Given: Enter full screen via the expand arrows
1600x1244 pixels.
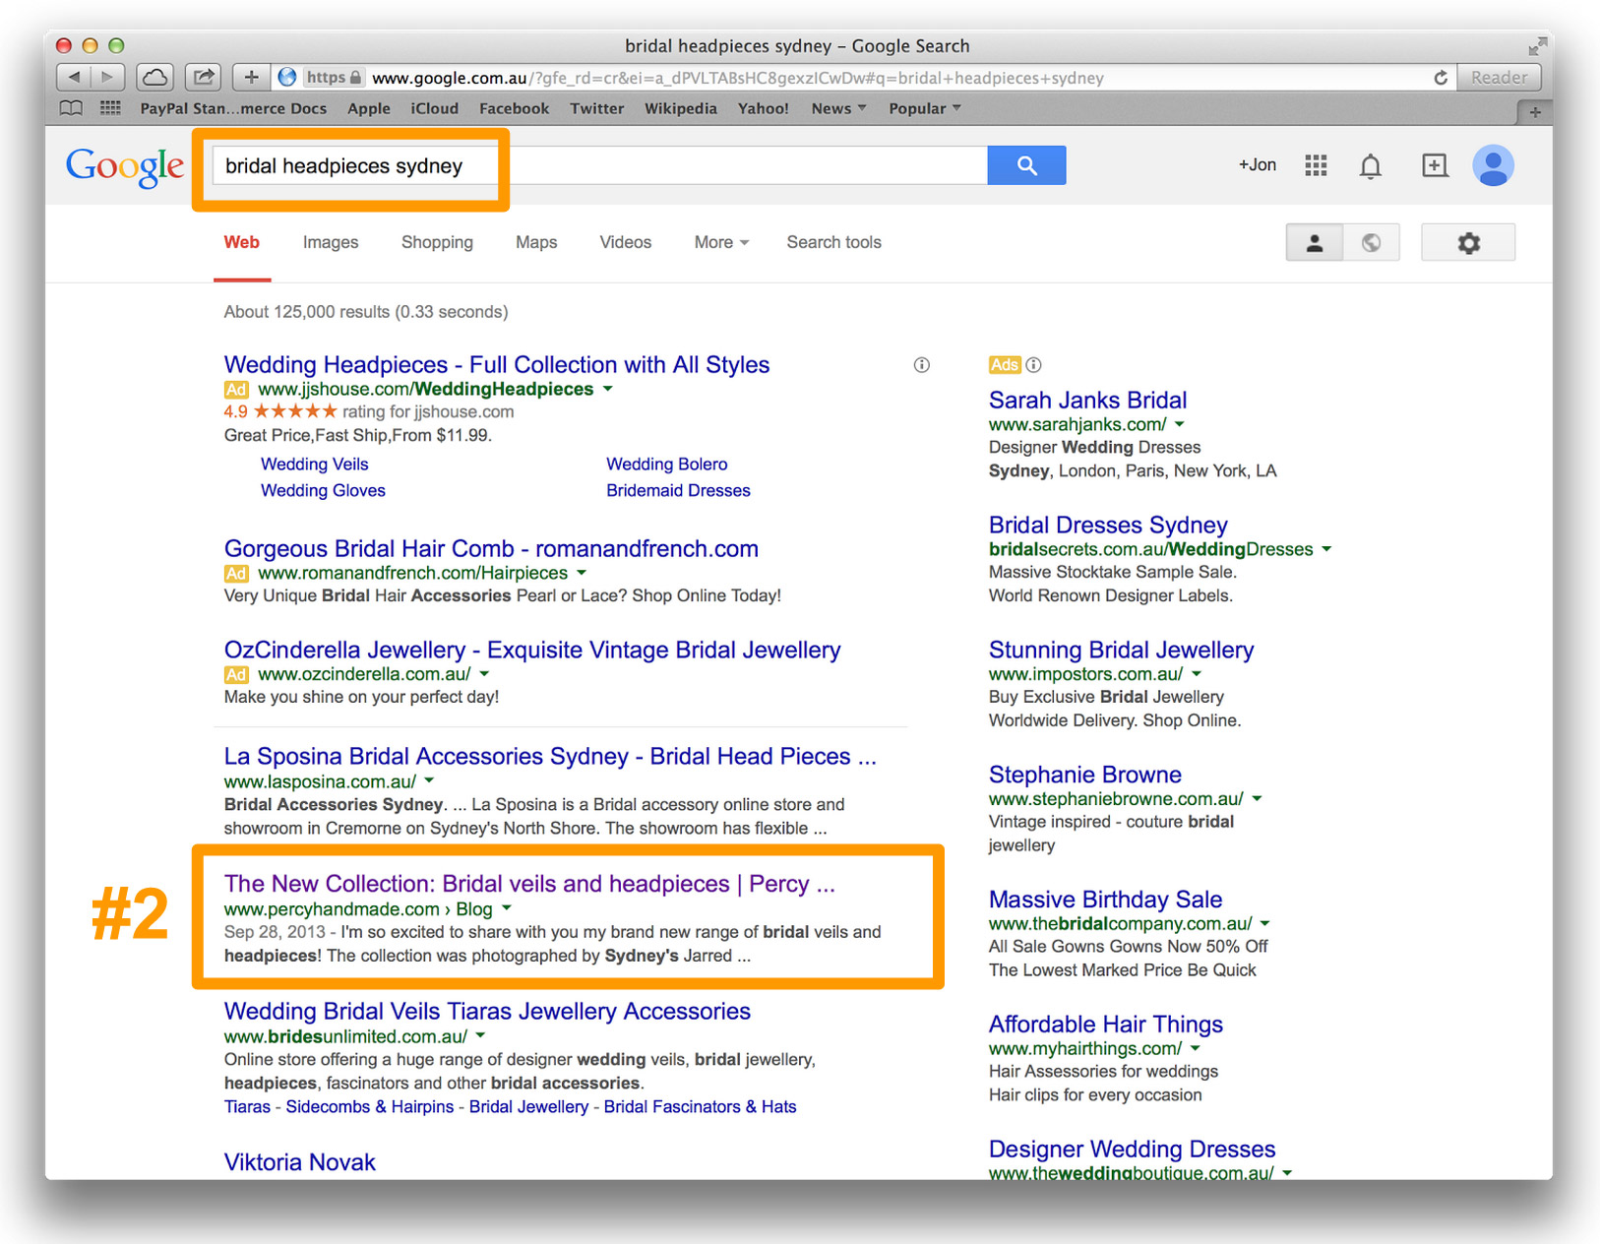Looking at the screenshot, I should point(1537,46).
